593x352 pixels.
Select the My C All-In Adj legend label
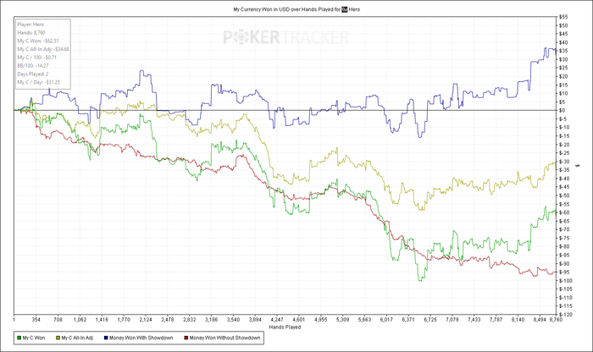click(77, 338)
